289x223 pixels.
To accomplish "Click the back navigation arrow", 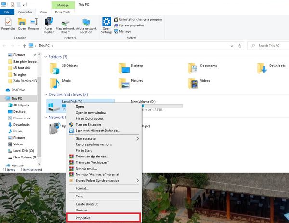I will coord(5,46).
